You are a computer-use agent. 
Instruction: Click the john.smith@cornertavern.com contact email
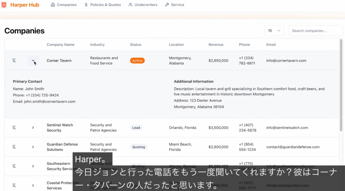(x=50, y=101)
